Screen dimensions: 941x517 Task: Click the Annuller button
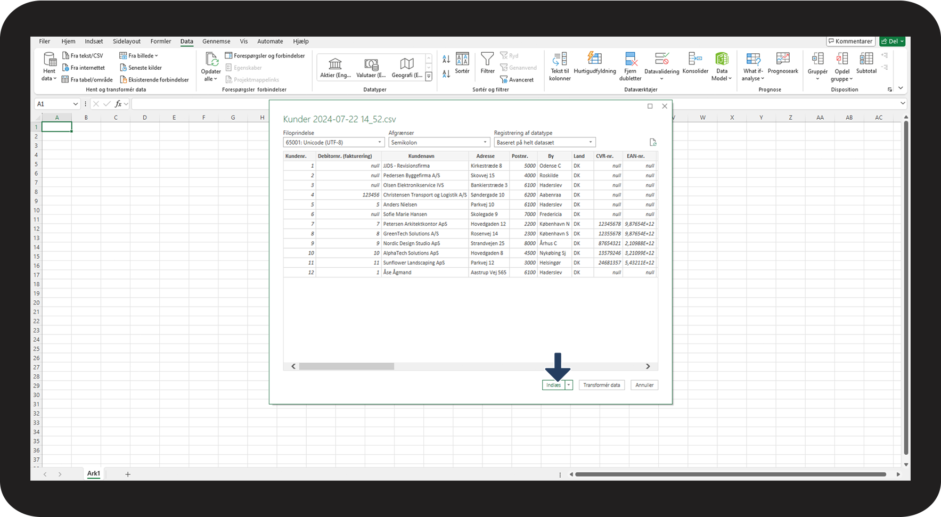[x=644, y=385]
